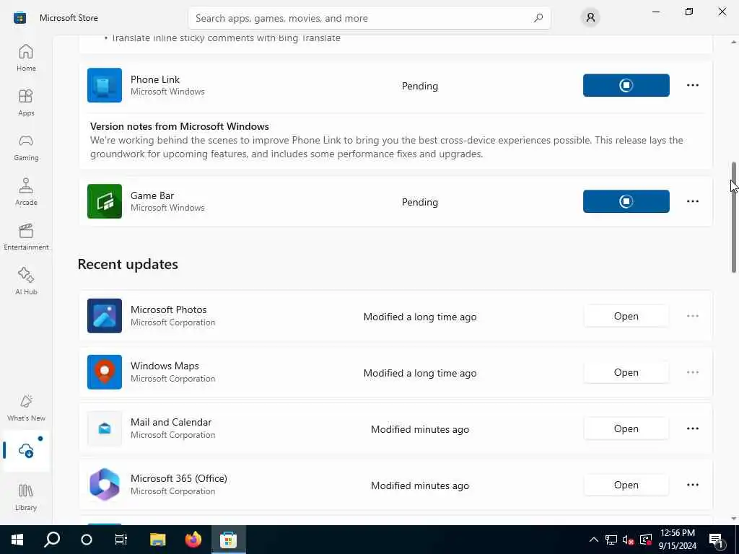Open more options for Game Bar
The width and height of the screenshot is (739, 554).
692,201
